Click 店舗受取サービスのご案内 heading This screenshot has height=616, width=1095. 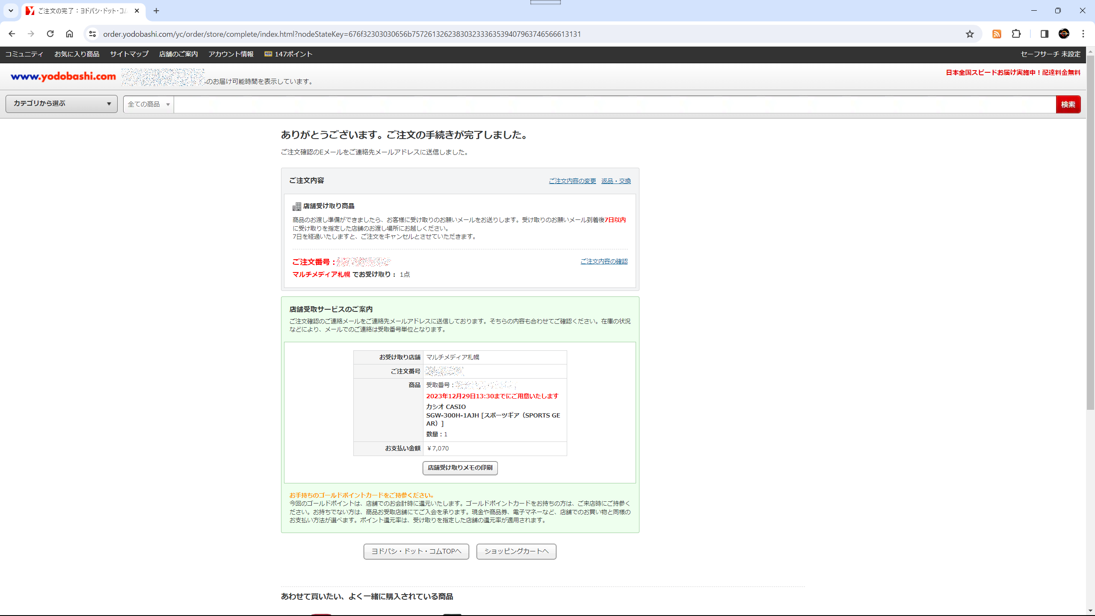[331, 309]
